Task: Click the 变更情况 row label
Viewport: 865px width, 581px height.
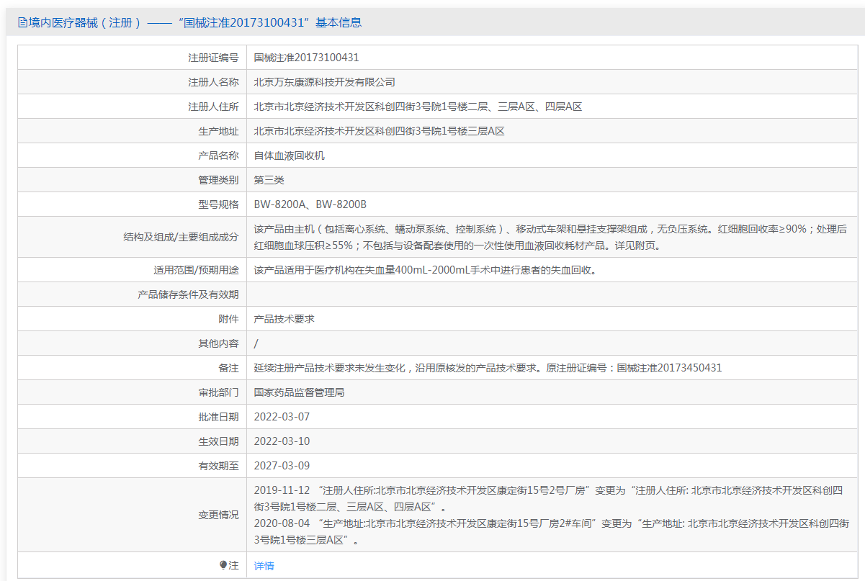Action: [x=218, y=515]
